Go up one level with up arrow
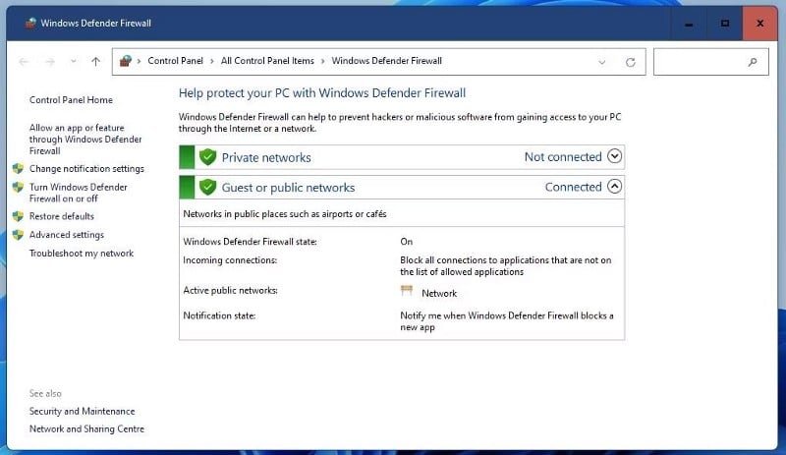786x455 pixels. coord(95,62)
